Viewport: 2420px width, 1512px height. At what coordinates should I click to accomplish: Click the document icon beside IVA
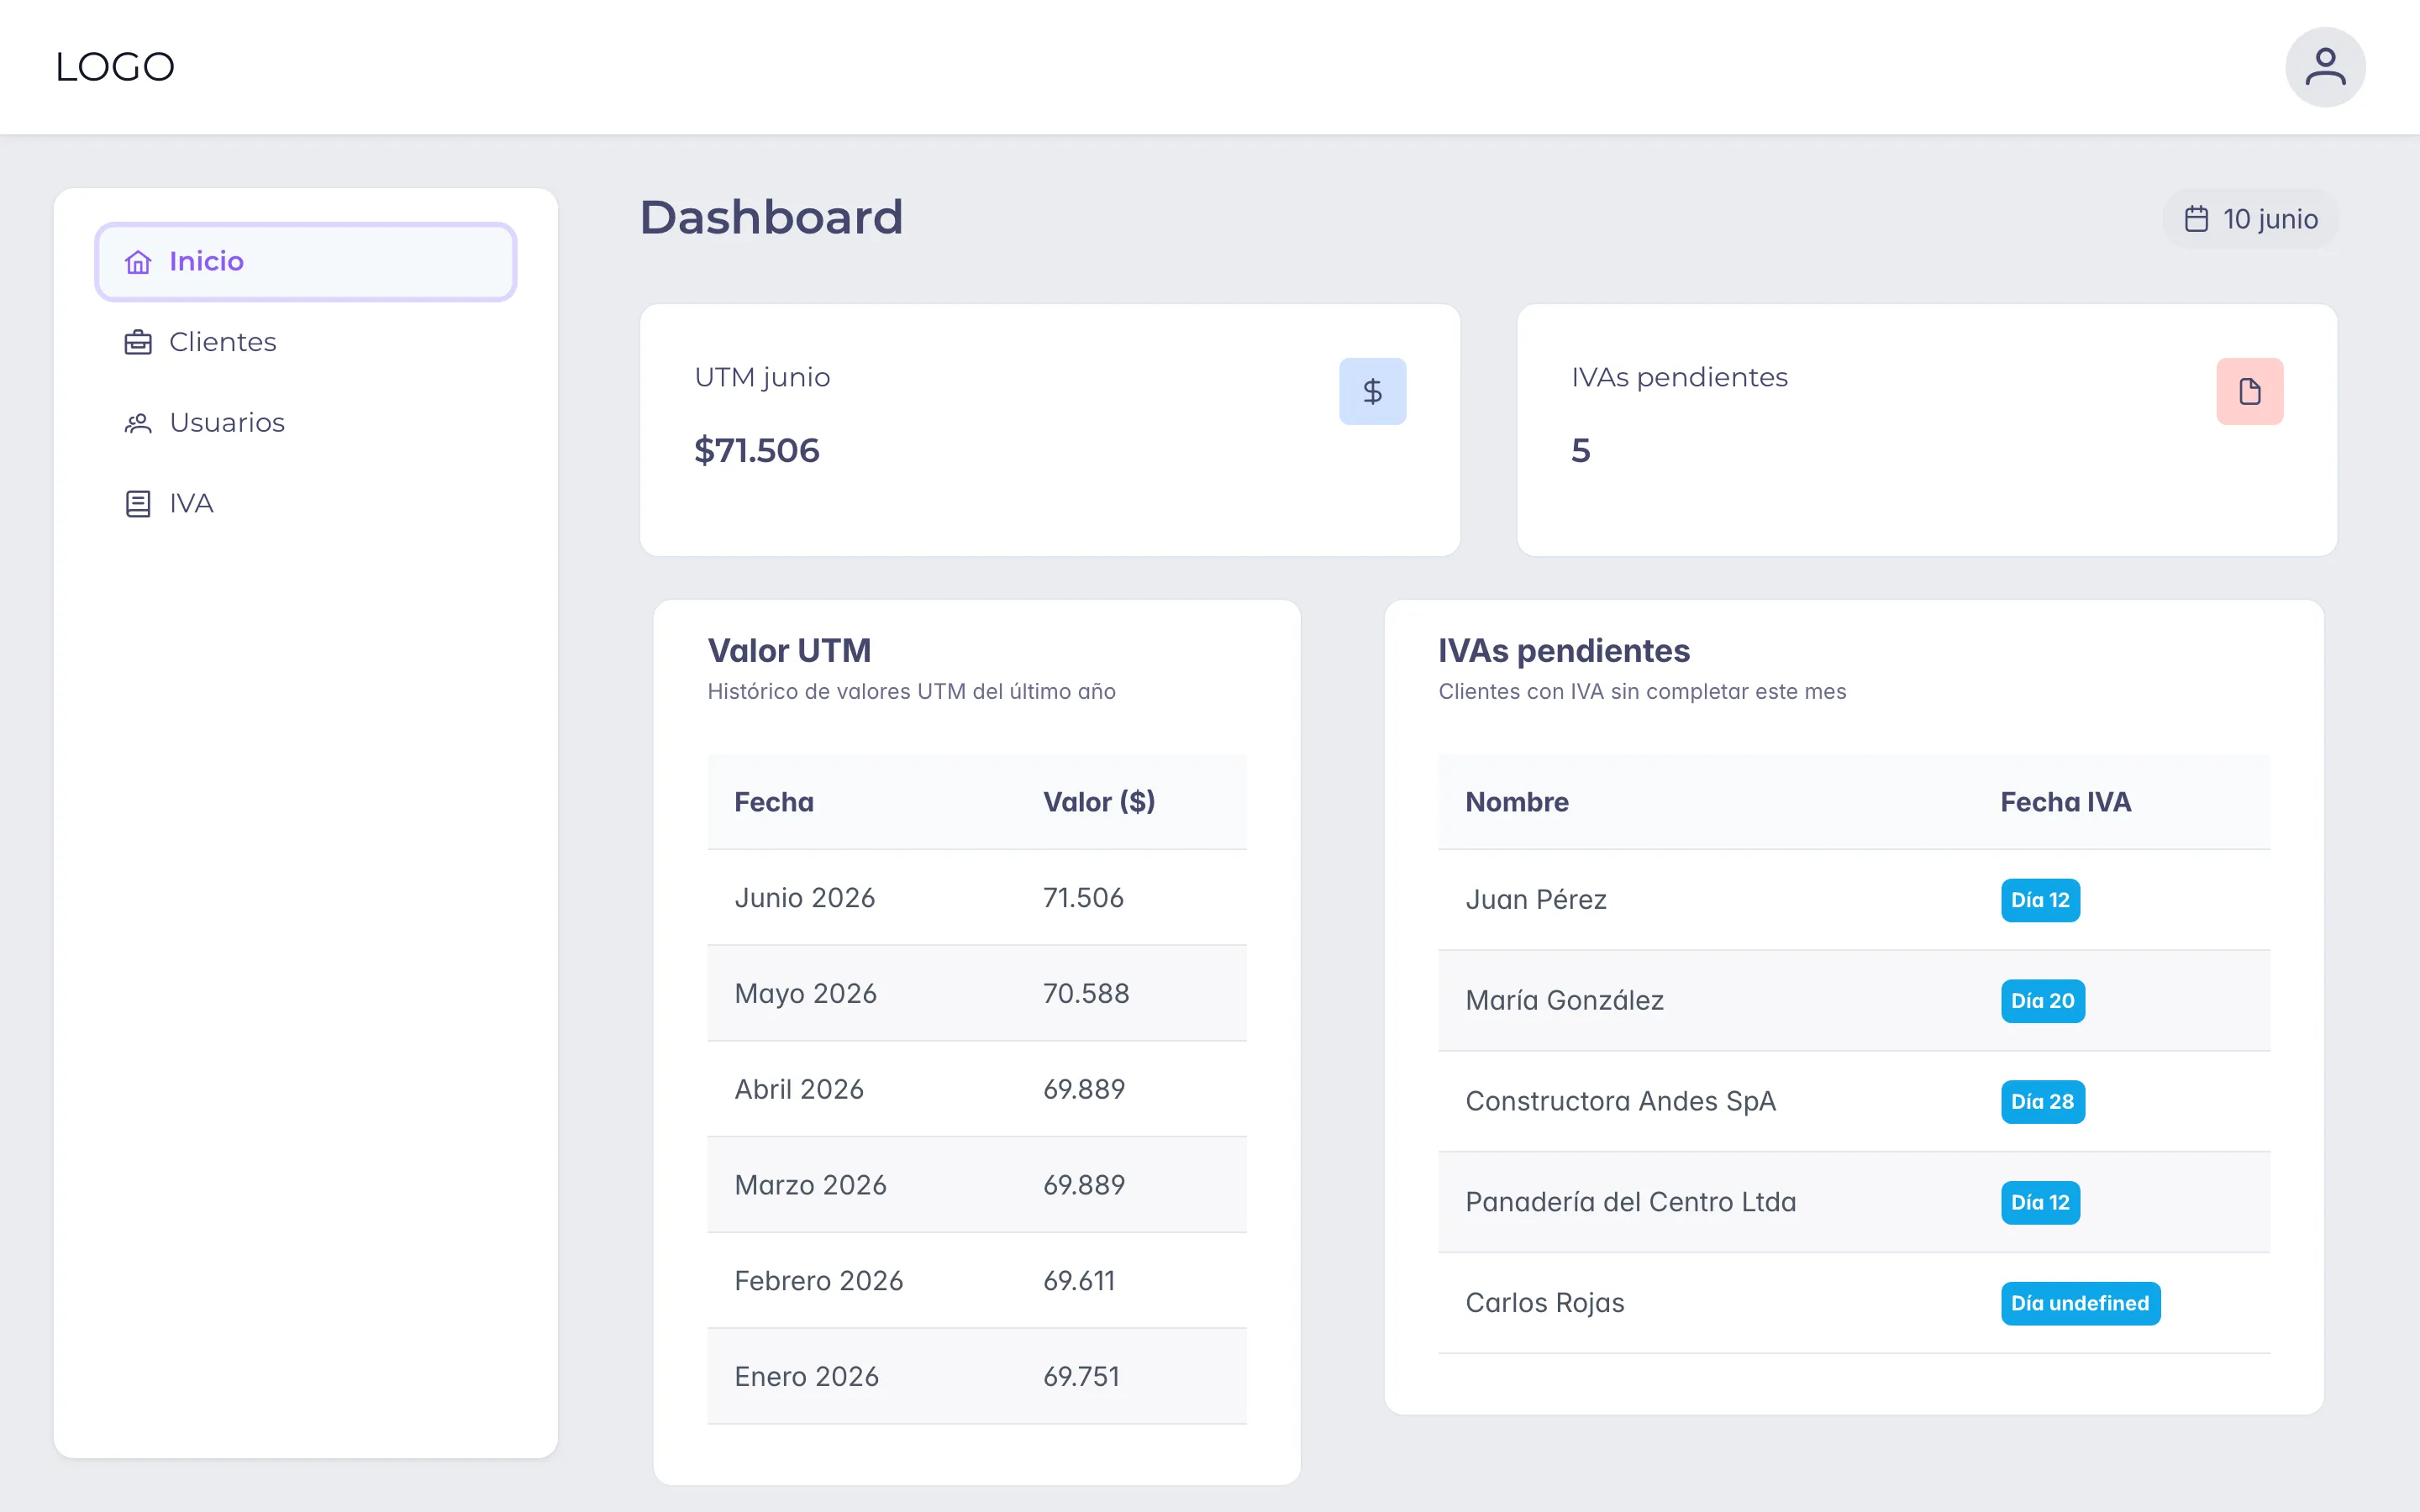pyautogui.click(x=138, y=504)
